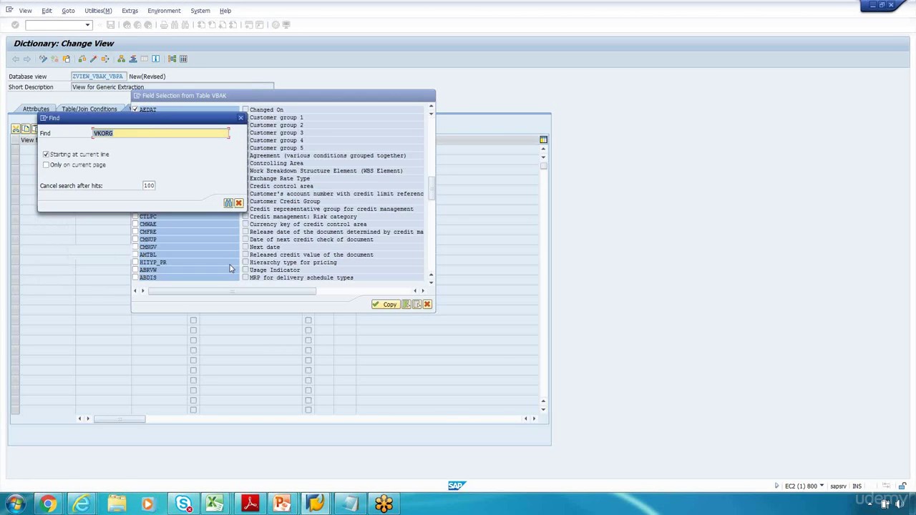Open the Edit menu
The height and width of the screenshot is (515, 916).
(47, 11)
